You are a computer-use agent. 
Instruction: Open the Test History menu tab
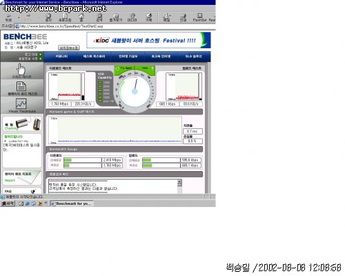[x=94, y=57]
